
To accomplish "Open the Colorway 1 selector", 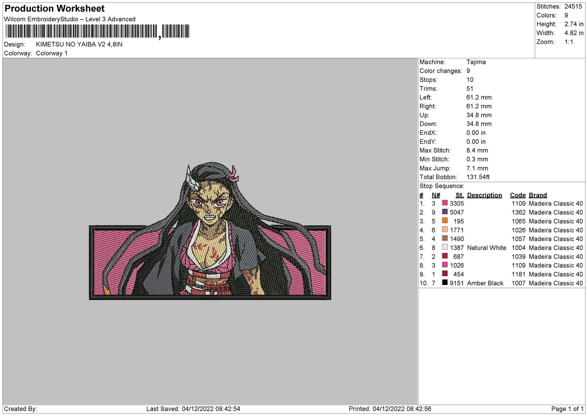I will tap(51, 53).
